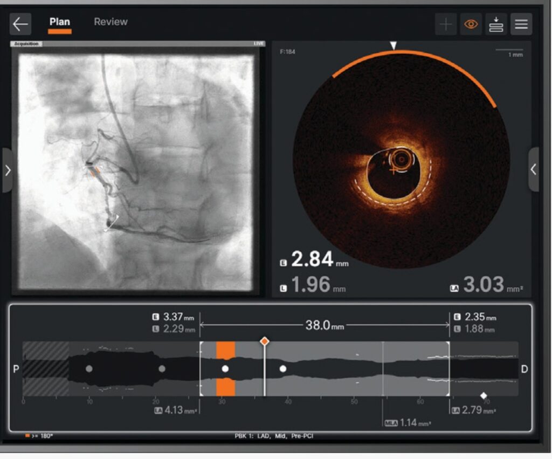552x459 pixels.
Task: Expand the left side panel chevron
Action: pos(8,170)
